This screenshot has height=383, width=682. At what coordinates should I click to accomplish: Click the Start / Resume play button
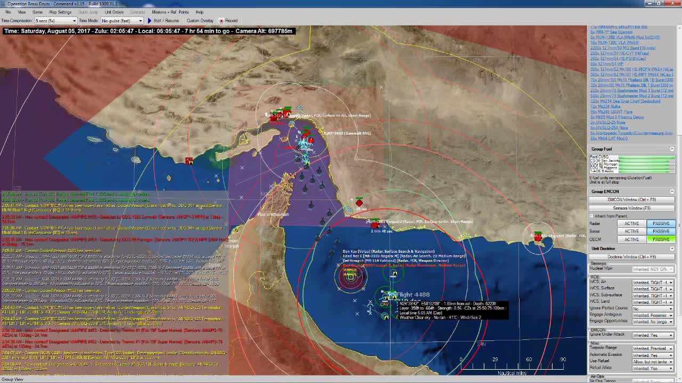[x=163, y=21]
